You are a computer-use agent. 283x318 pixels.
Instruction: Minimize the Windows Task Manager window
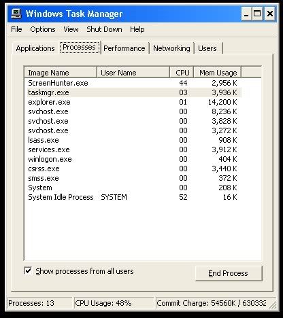pos(246,14)
